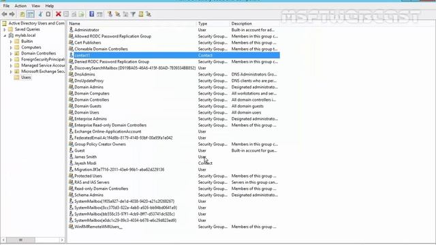Select the Users container in tree

26,78
